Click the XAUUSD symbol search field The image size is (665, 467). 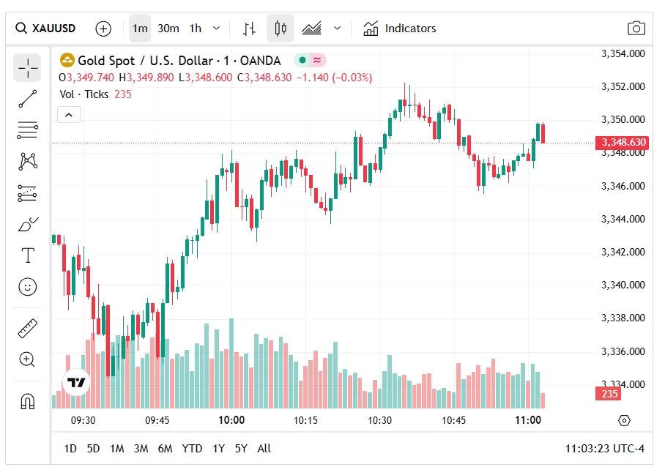[x=47, y=29]
